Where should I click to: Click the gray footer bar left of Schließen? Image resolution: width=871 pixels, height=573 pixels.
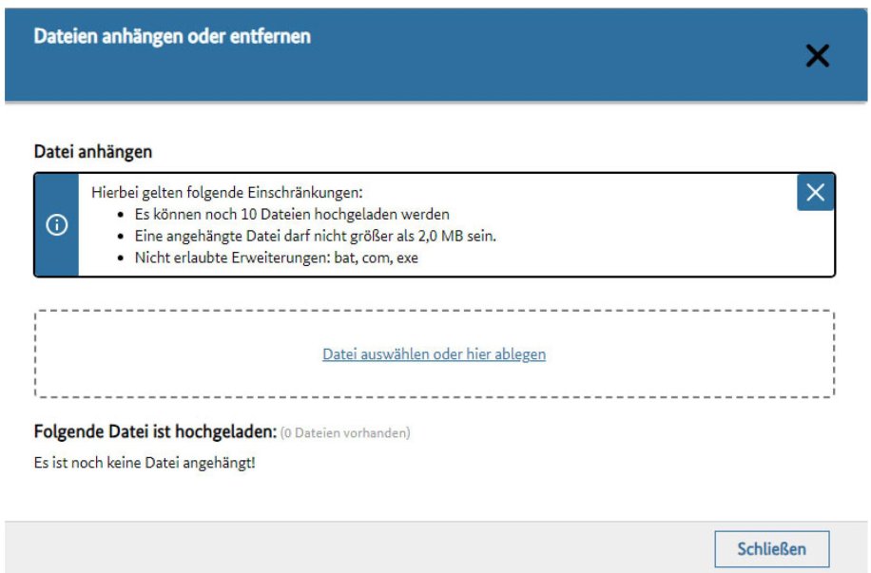[361, 548]
